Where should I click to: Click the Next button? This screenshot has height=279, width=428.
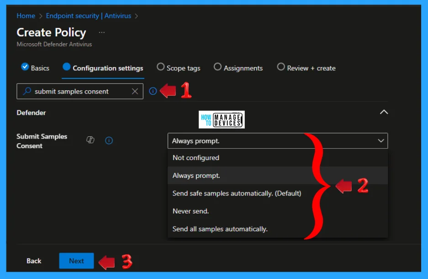(x=76, y=261)
